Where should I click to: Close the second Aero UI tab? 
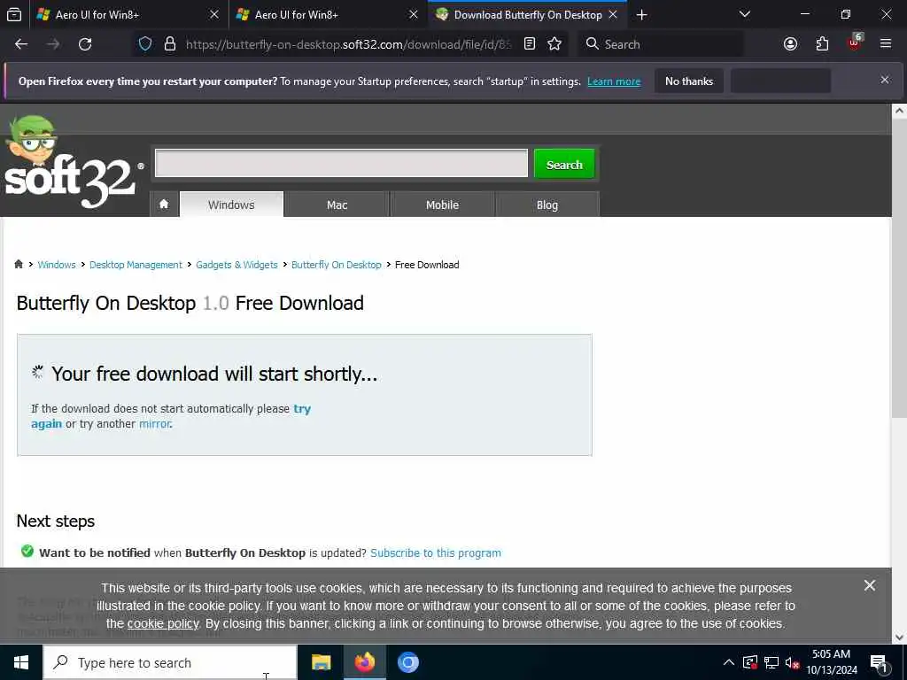(x=413, y=15)
